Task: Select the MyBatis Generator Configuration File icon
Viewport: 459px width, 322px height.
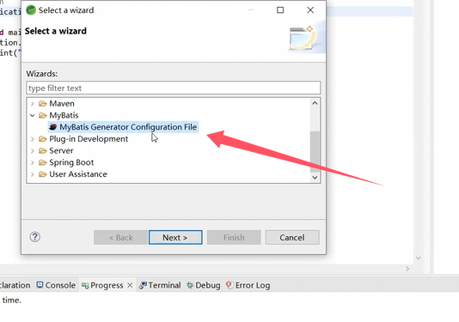Action: coord(53,127)
